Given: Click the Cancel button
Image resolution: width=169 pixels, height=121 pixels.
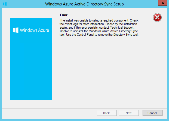Looking at the screenshot, I should [152, 113].
